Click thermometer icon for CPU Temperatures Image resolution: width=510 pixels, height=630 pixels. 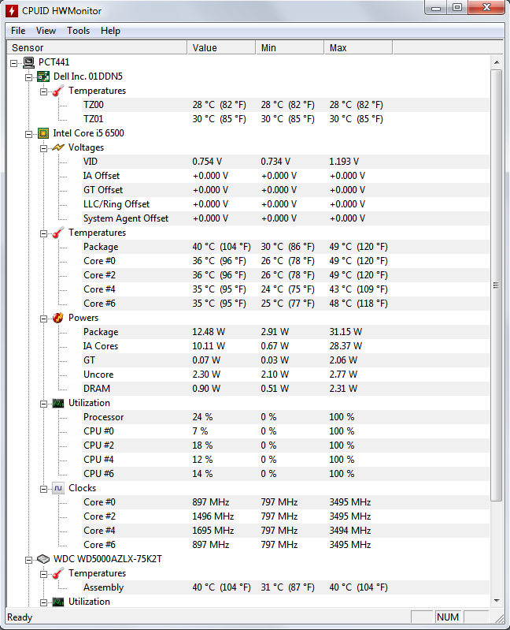click(x=58, y=233)
